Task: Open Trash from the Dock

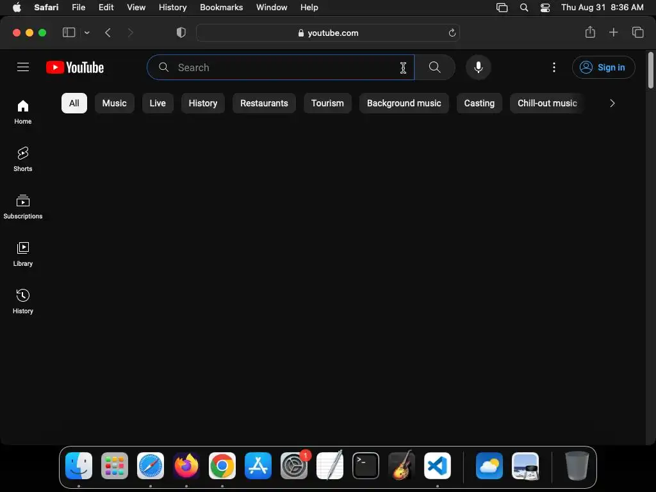Action: tap(577, 465)
